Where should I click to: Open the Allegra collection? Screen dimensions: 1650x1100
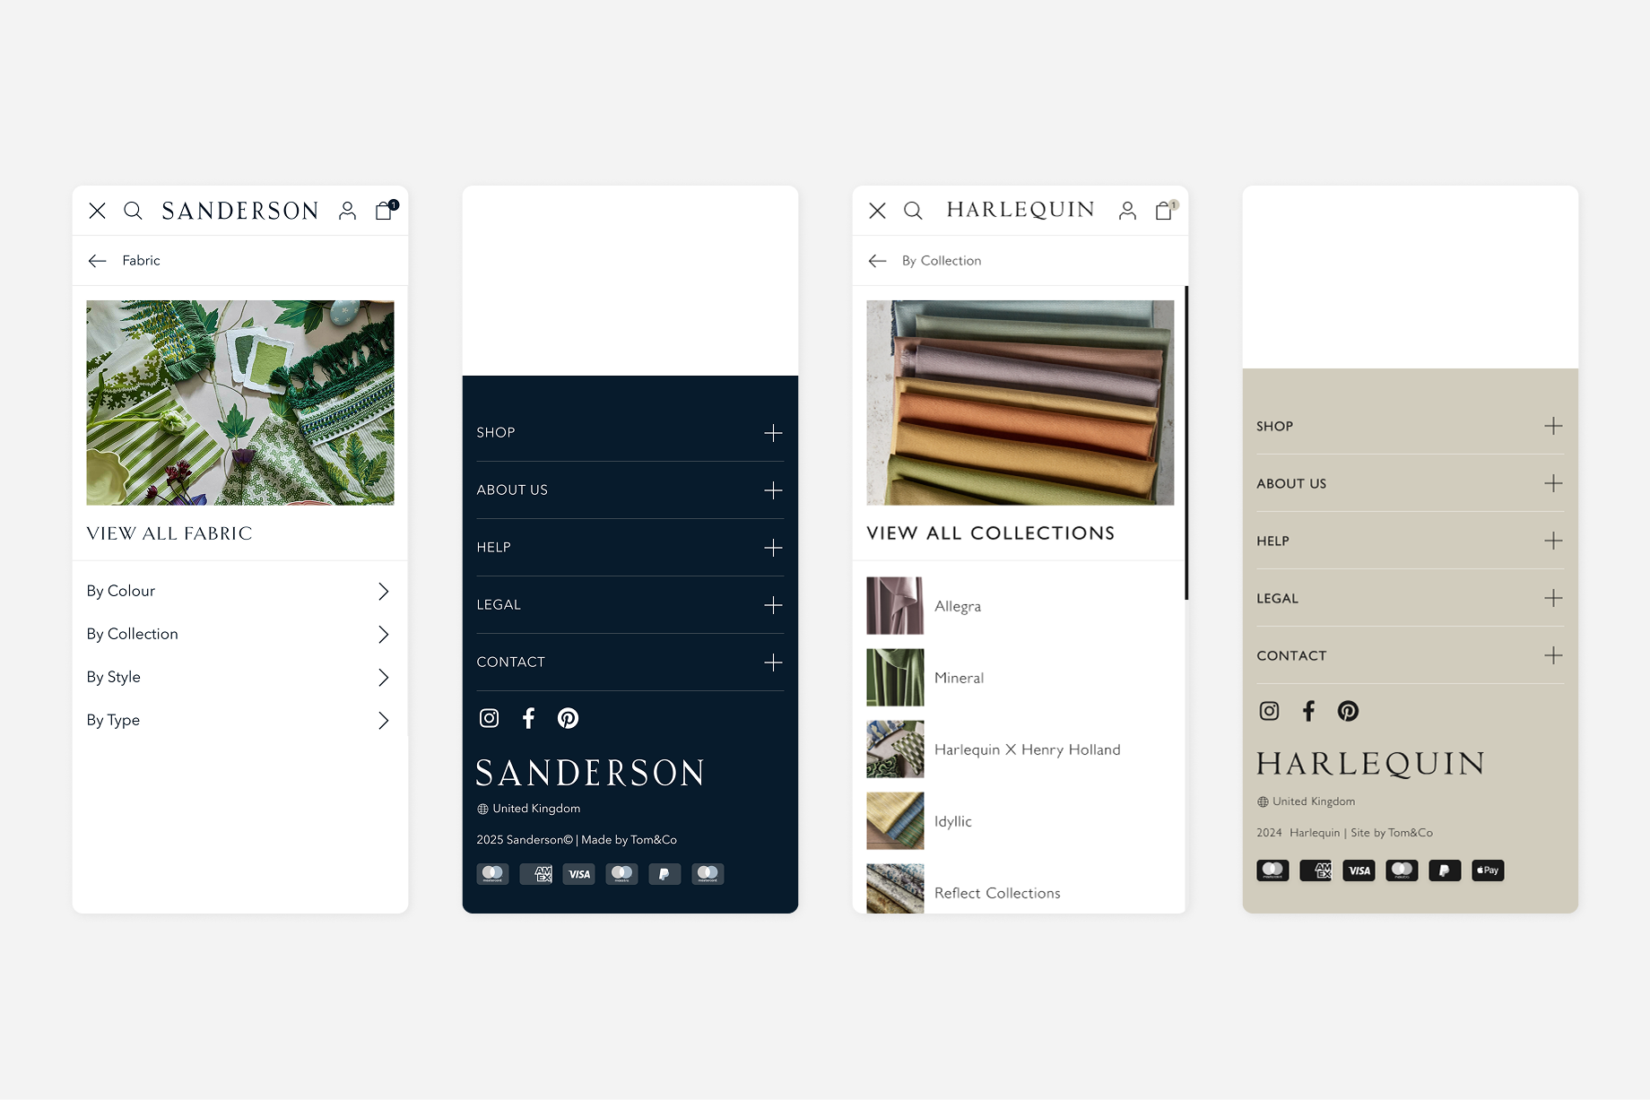[x=1020, y=606]
